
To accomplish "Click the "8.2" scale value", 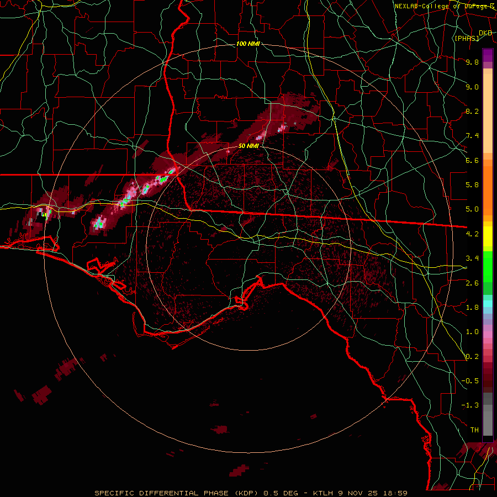I will coord(472,111).
